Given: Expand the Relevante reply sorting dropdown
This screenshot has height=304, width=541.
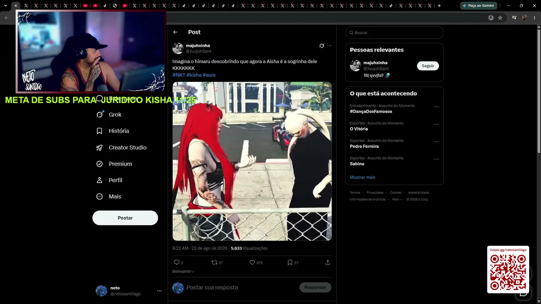Looking at the screenshot, I should (x=183, y=271).
